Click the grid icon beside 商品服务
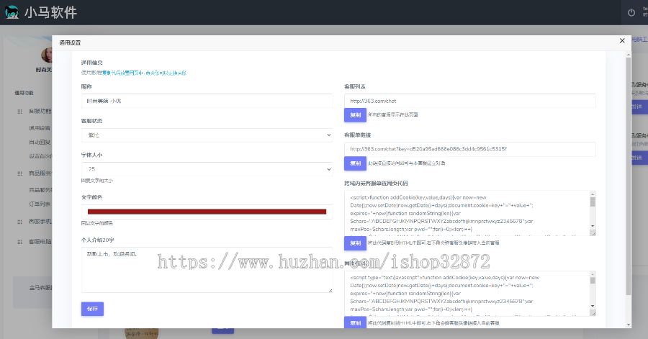648x339 pixels. coord(19,173)
